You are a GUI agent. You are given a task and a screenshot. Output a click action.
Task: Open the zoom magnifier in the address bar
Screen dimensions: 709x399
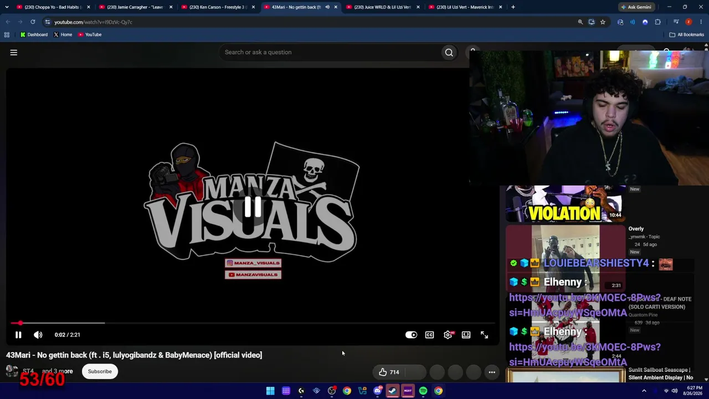click(580, 22)
